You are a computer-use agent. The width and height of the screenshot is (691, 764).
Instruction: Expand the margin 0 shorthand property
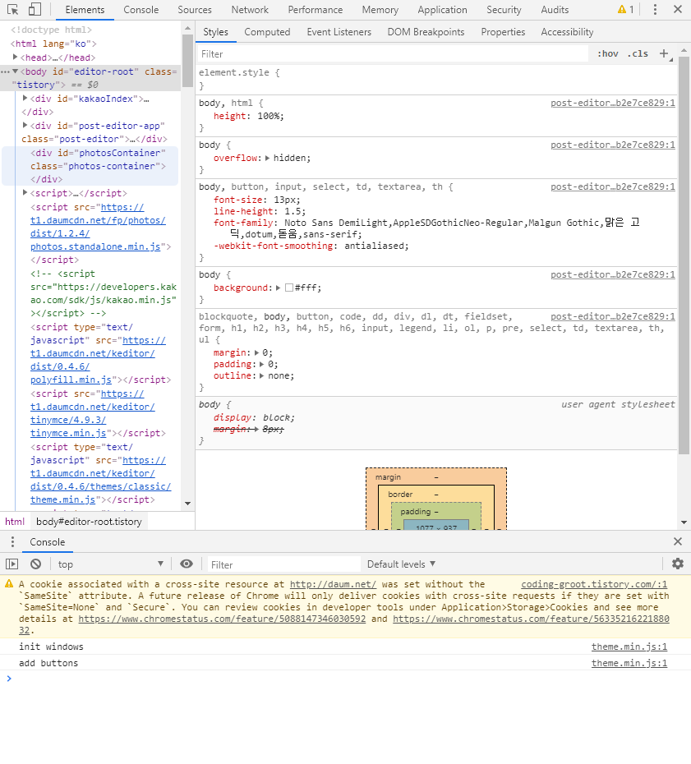256,352
